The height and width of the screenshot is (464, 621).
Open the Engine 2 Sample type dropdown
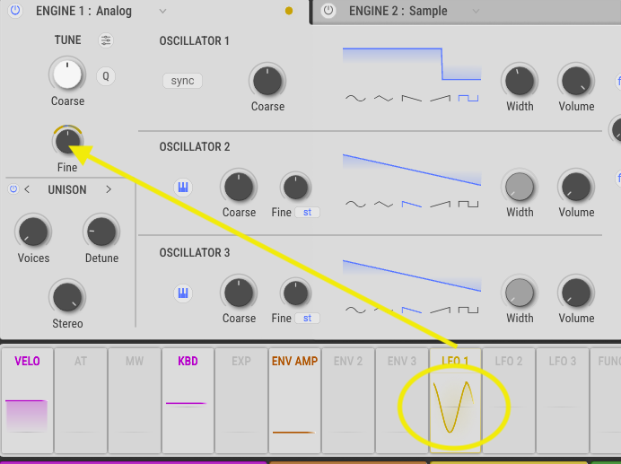pyautogui.click(x=476, y=12)
